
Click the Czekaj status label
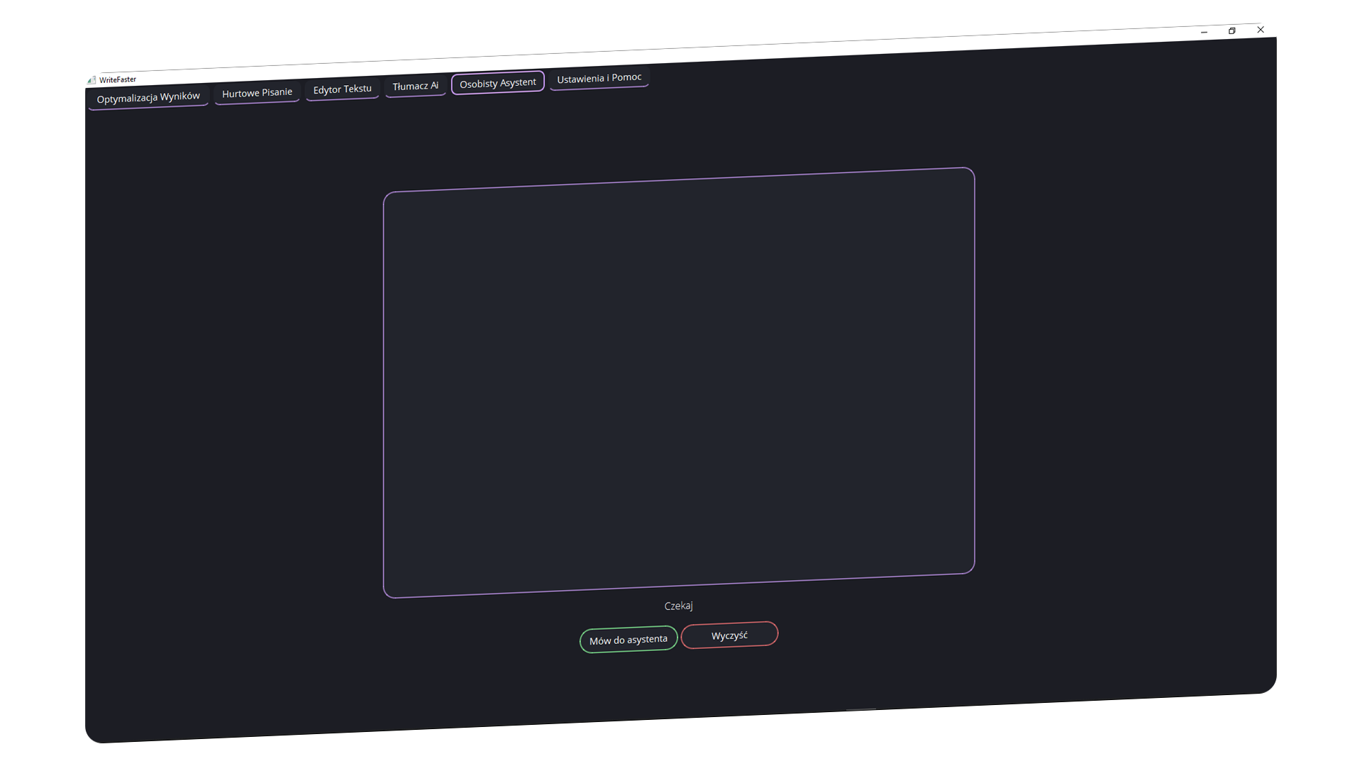click(679, 606)
